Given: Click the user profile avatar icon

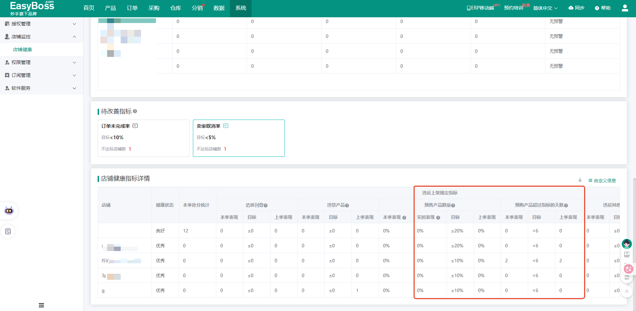Looking at the screenshot, I should (625, 8).
